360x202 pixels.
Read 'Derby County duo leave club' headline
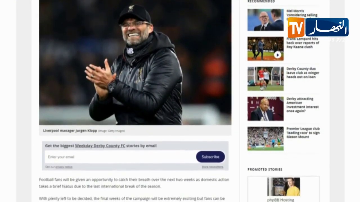pos(303,73)
